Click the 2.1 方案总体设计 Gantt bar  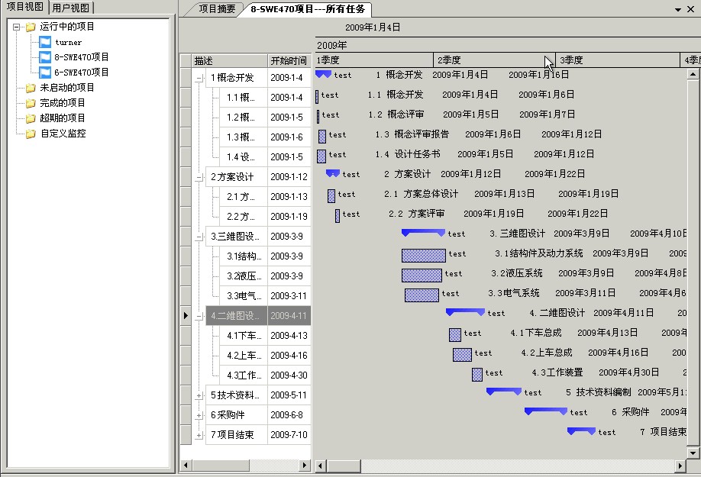coord(331,195)
